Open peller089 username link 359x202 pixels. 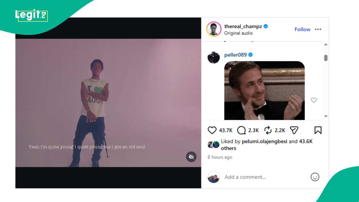point(235,55)
